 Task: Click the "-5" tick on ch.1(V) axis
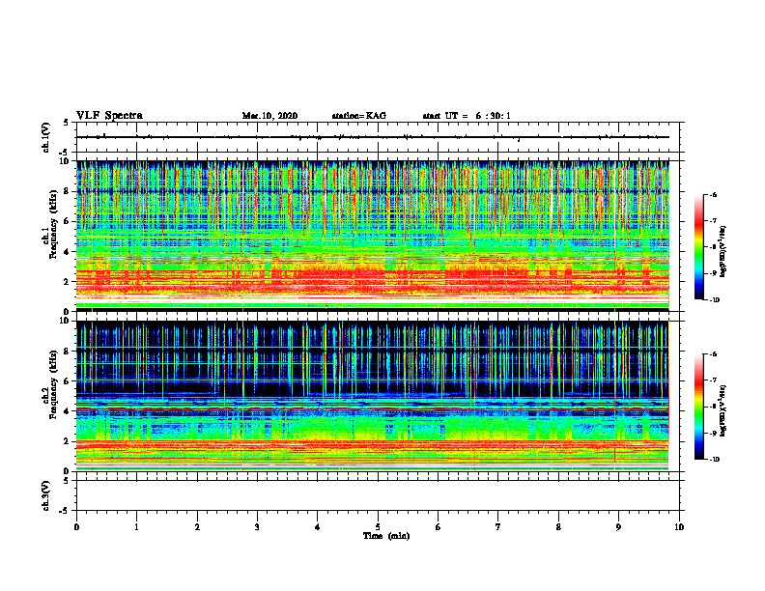pos(65,153)
